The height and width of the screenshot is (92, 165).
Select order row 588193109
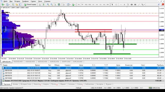coord(83,71)
